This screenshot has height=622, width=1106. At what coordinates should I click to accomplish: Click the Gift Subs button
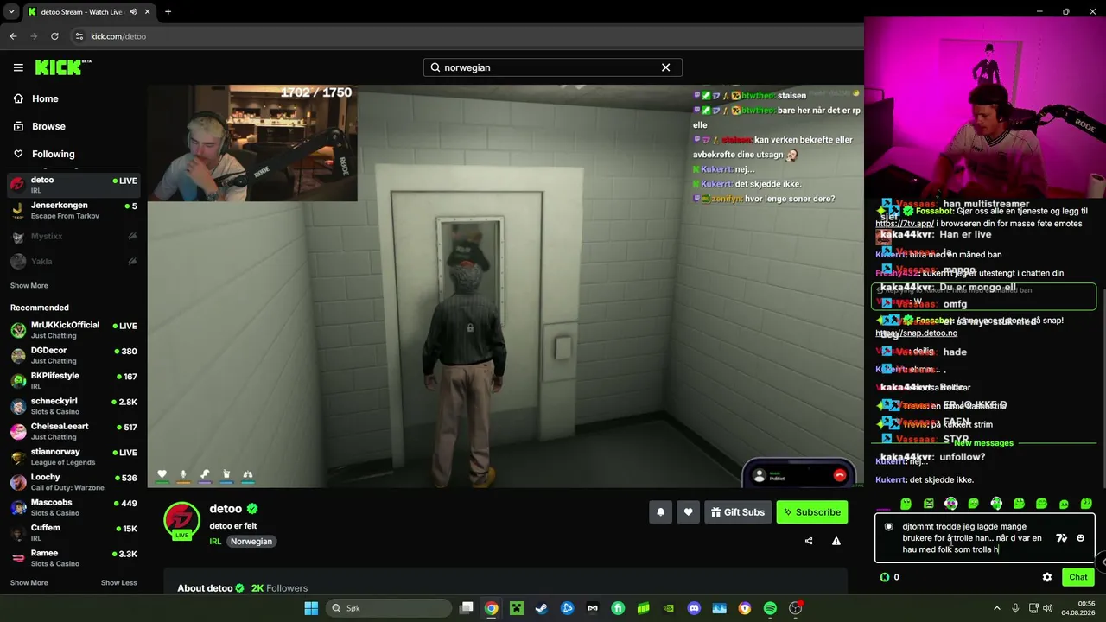click(x=738, y=512)
